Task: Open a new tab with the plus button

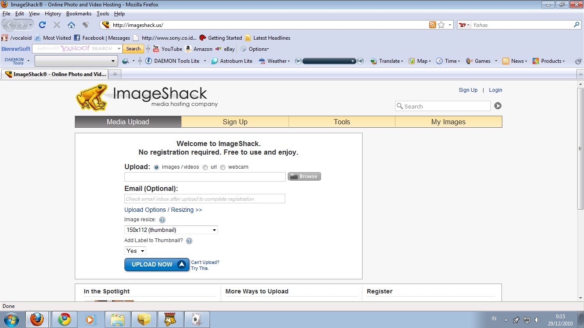Action: (115, 74)
